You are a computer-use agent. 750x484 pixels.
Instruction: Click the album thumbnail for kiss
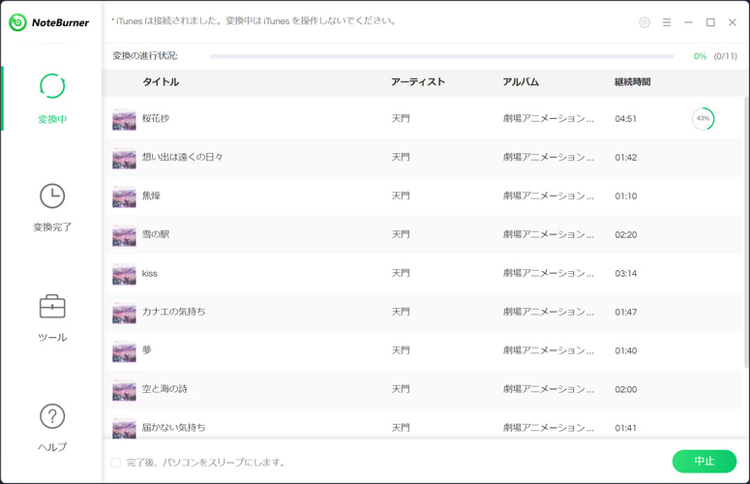125,274
